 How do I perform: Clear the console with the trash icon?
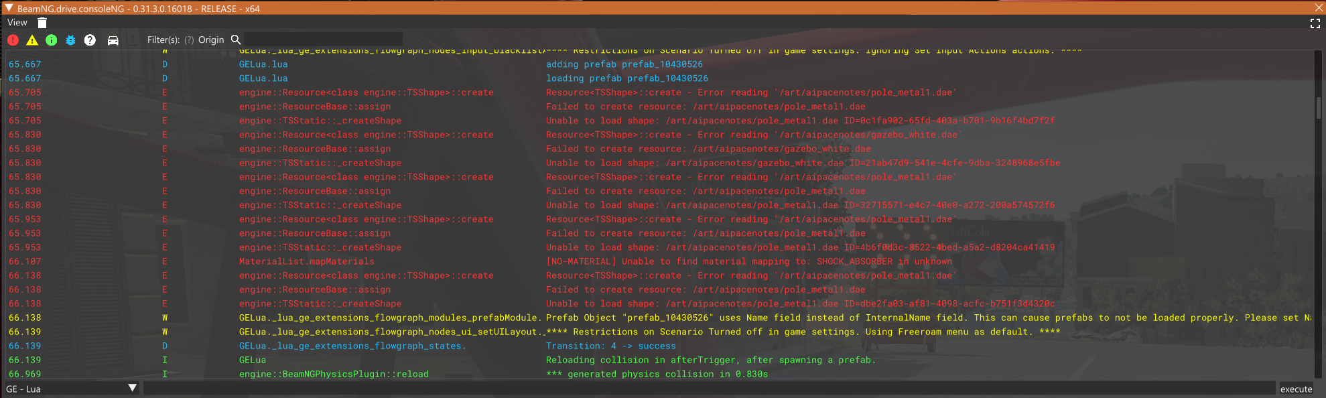pyautogui.click(x=42, y=23)
